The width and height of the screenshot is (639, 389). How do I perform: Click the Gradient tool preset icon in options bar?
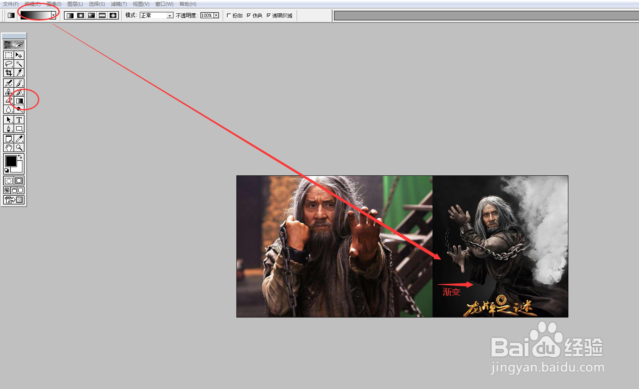click(x=11, y=15)
